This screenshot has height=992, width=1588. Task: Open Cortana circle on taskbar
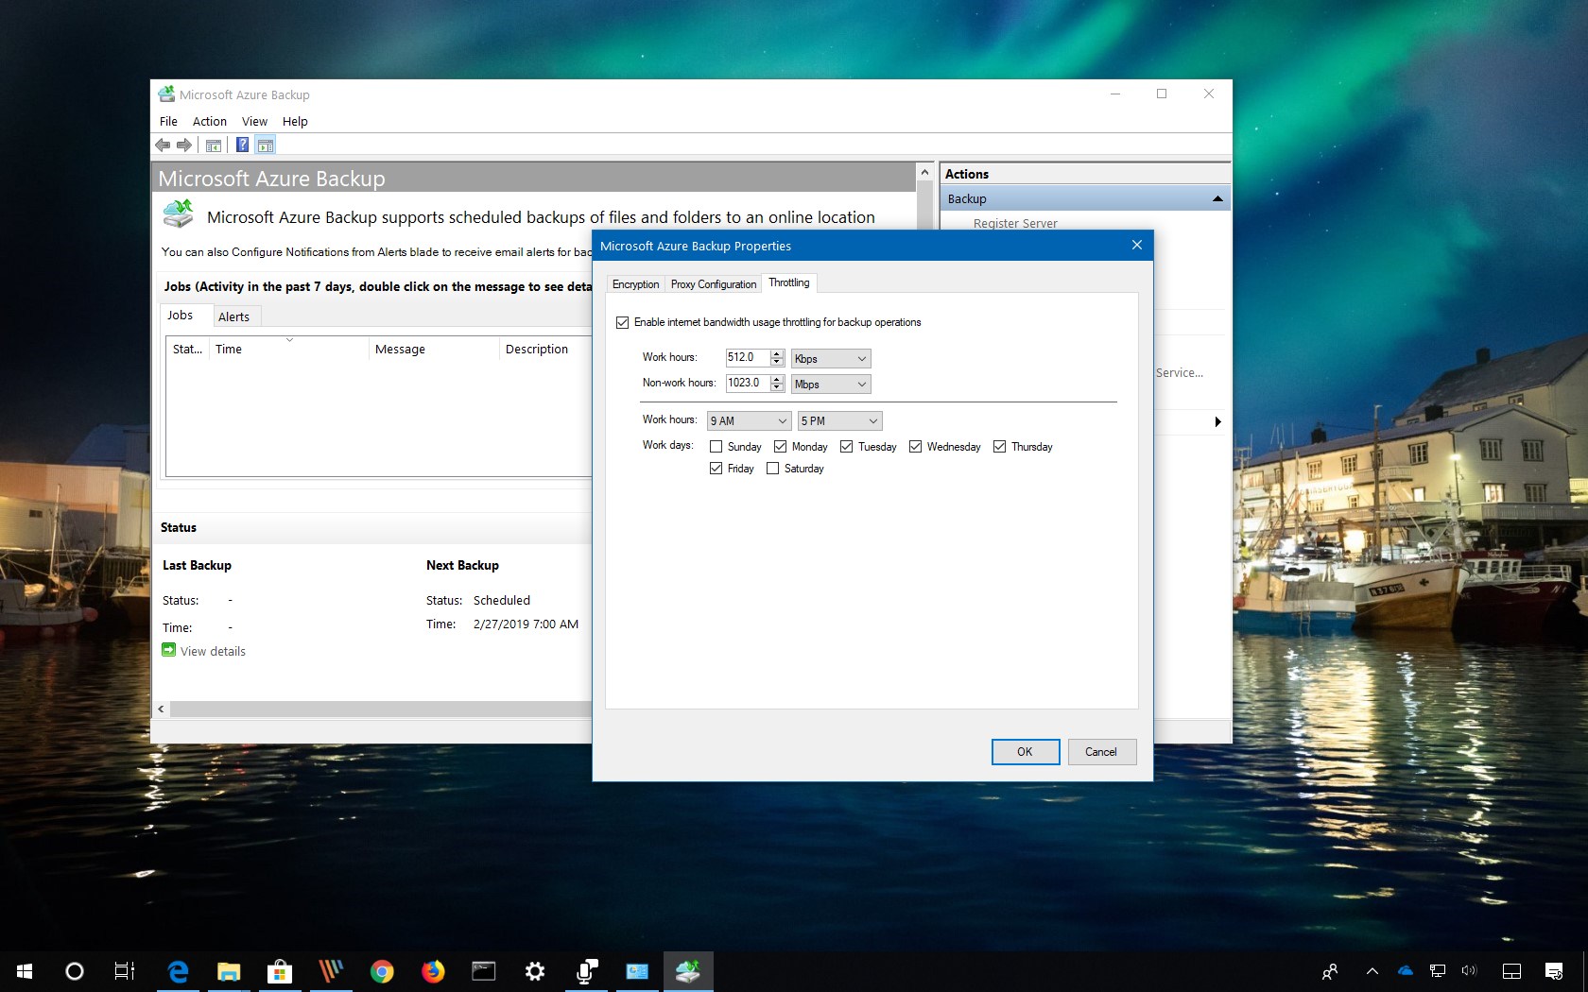75,970
